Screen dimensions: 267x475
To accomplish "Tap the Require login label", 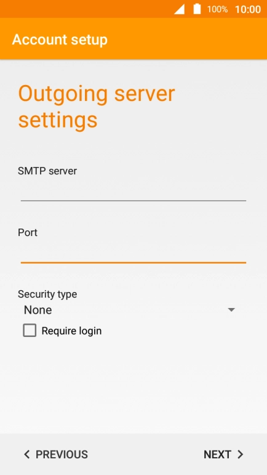I will (x=71, y=331).
